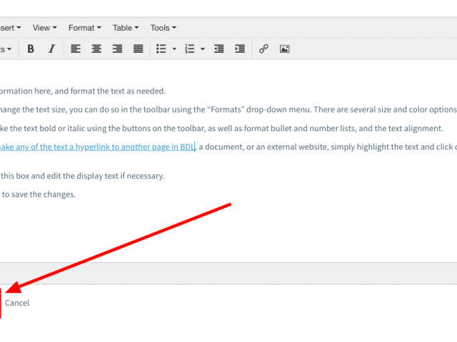The height and width of the screenshot is (342, 457).
Task: Click the editor status bar
Action: point(228,274)
